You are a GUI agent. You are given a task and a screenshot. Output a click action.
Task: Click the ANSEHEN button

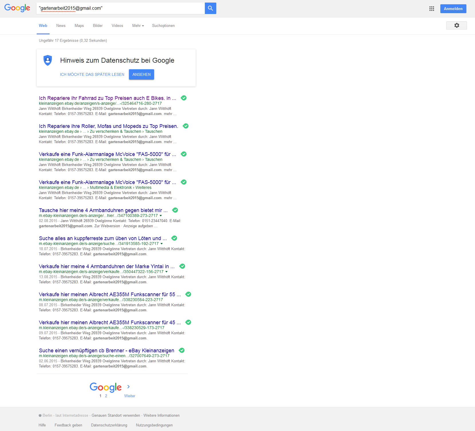point(142,74)
